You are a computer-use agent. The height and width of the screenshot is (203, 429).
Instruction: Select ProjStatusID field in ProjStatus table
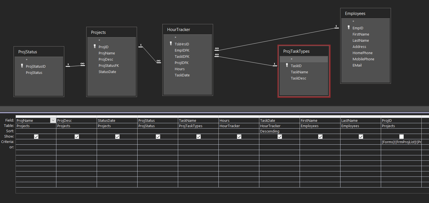[36, 67]
